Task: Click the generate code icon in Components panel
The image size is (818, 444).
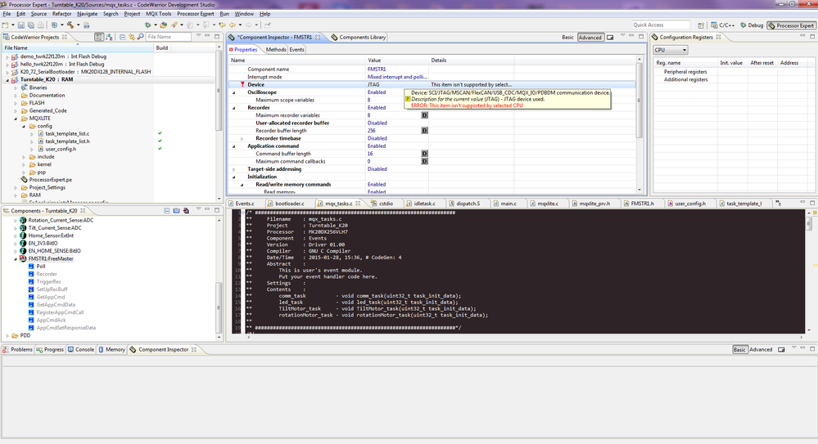Action: (x=186, y=210)
